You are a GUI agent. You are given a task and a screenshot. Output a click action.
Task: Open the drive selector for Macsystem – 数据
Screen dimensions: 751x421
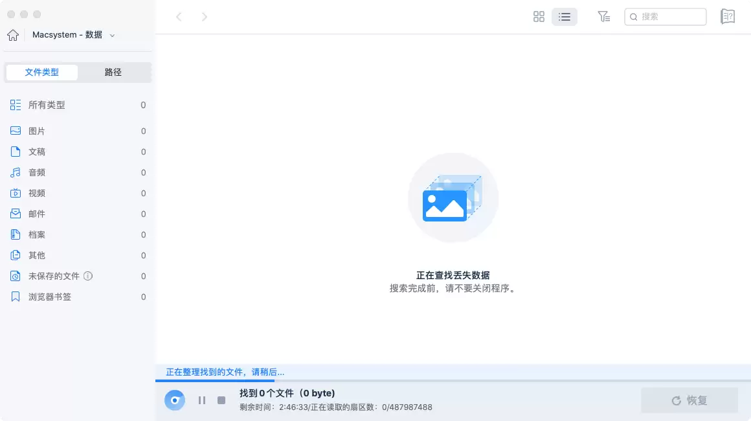pyautogui.click(x=113, y=35)
